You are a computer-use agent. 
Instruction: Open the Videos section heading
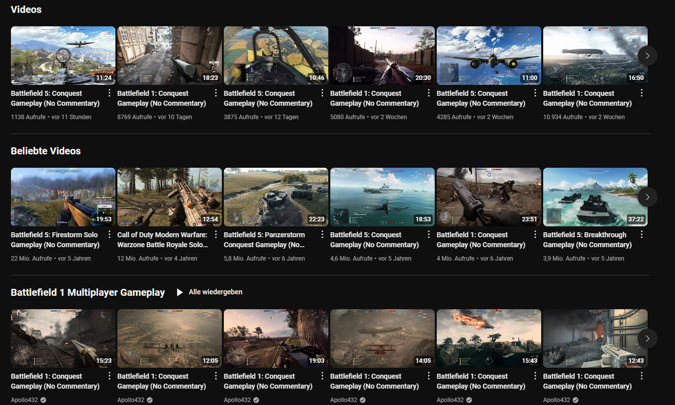pos(26,9)
